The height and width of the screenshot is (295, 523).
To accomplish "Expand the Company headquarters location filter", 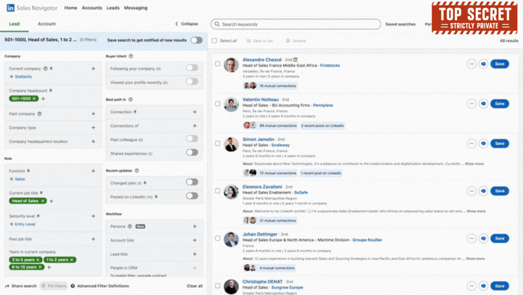I will click(93, 142).
